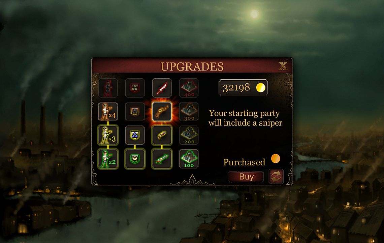Pick the red top-row shield badge
This screenshot has height=243, width=384.
[135, 88]
